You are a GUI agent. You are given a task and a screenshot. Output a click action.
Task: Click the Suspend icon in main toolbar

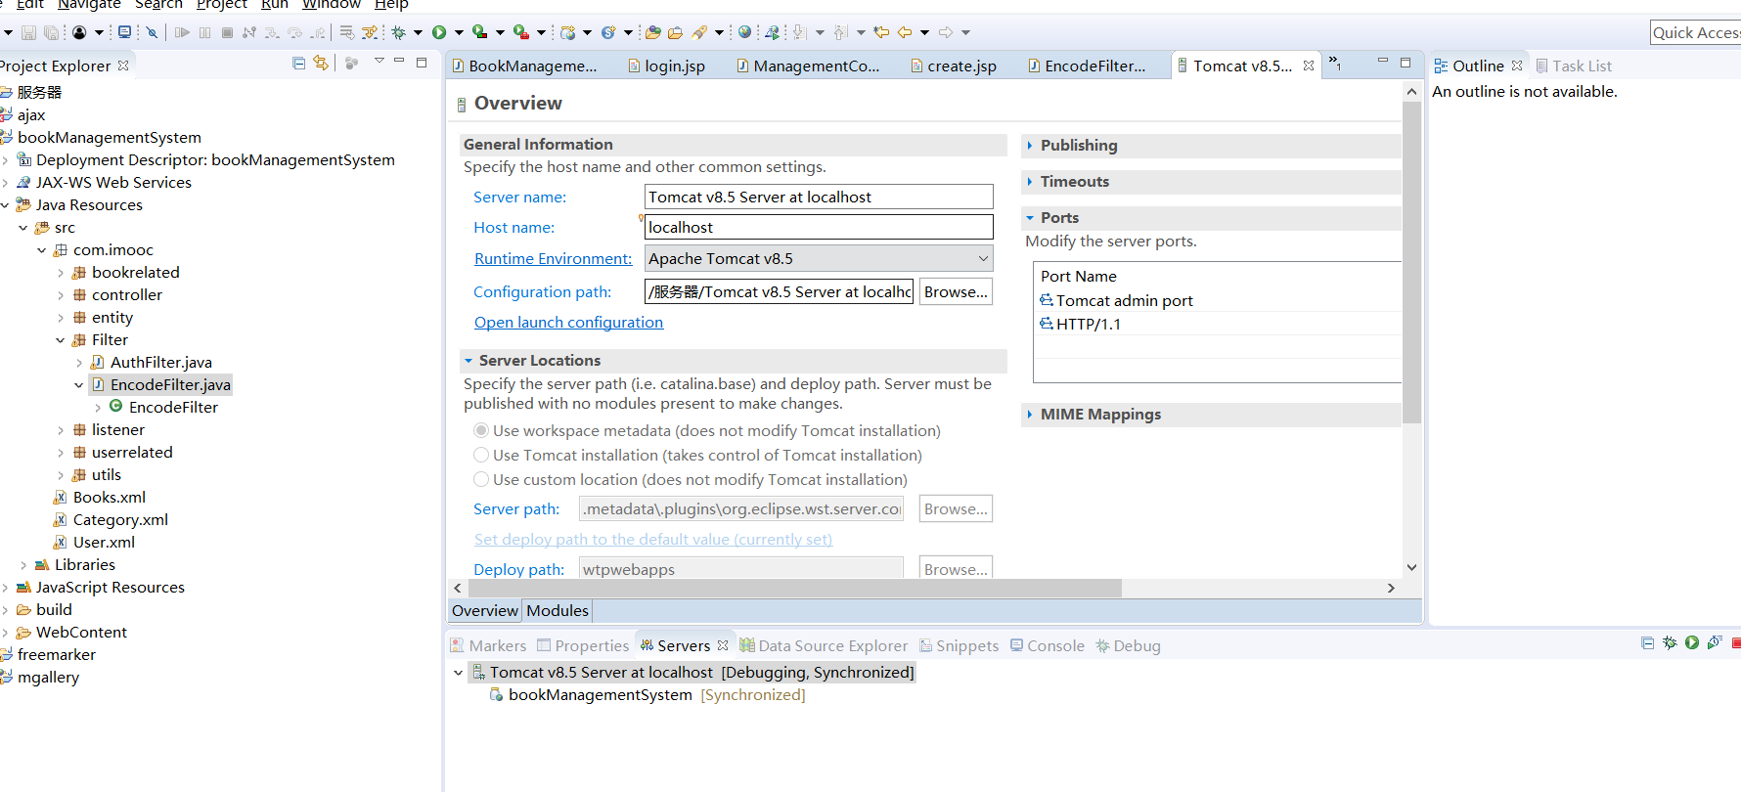tap(204, 32)
